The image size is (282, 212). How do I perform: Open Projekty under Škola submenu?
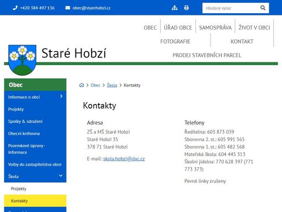[x=19, y=189]
